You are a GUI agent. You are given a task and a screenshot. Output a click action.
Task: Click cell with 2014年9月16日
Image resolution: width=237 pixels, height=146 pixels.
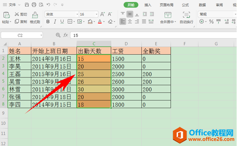click(54, 59)
